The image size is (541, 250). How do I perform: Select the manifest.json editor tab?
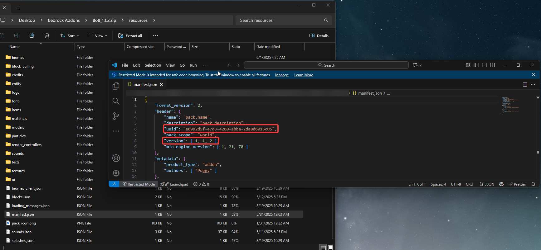(x=145, y=84)
